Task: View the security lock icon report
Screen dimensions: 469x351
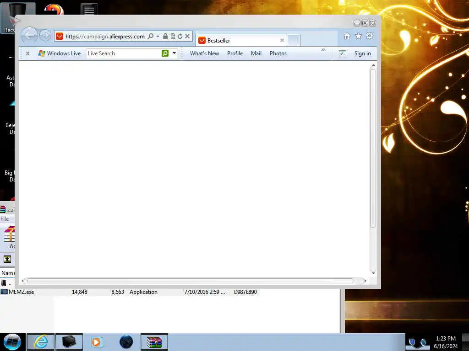Action: [165, 36]
